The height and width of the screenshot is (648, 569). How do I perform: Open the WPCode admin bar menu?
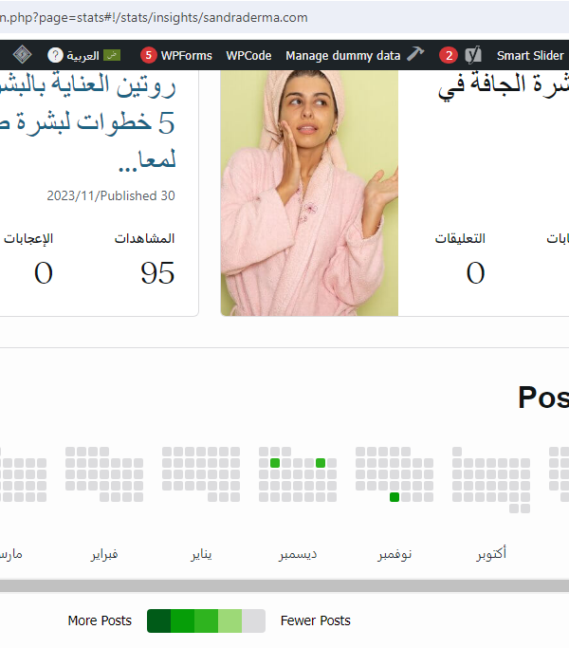[x=248, y=55]
